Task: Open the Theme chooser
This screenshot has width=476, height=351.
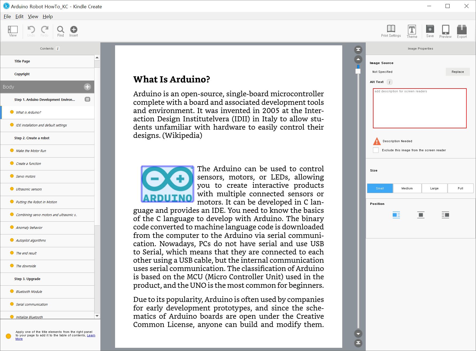Action: coord(412,31)
